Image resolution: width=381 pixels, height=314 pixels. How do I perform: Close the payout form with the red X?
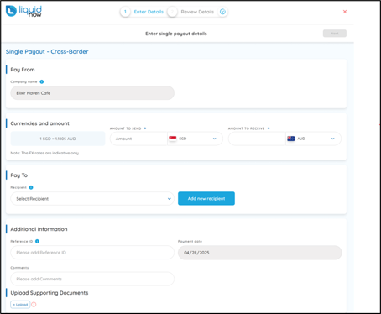coord(345,12)
